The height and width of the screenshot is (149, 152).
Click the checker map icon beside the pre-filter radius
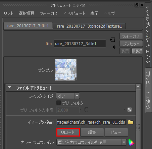tap(130, 110)
